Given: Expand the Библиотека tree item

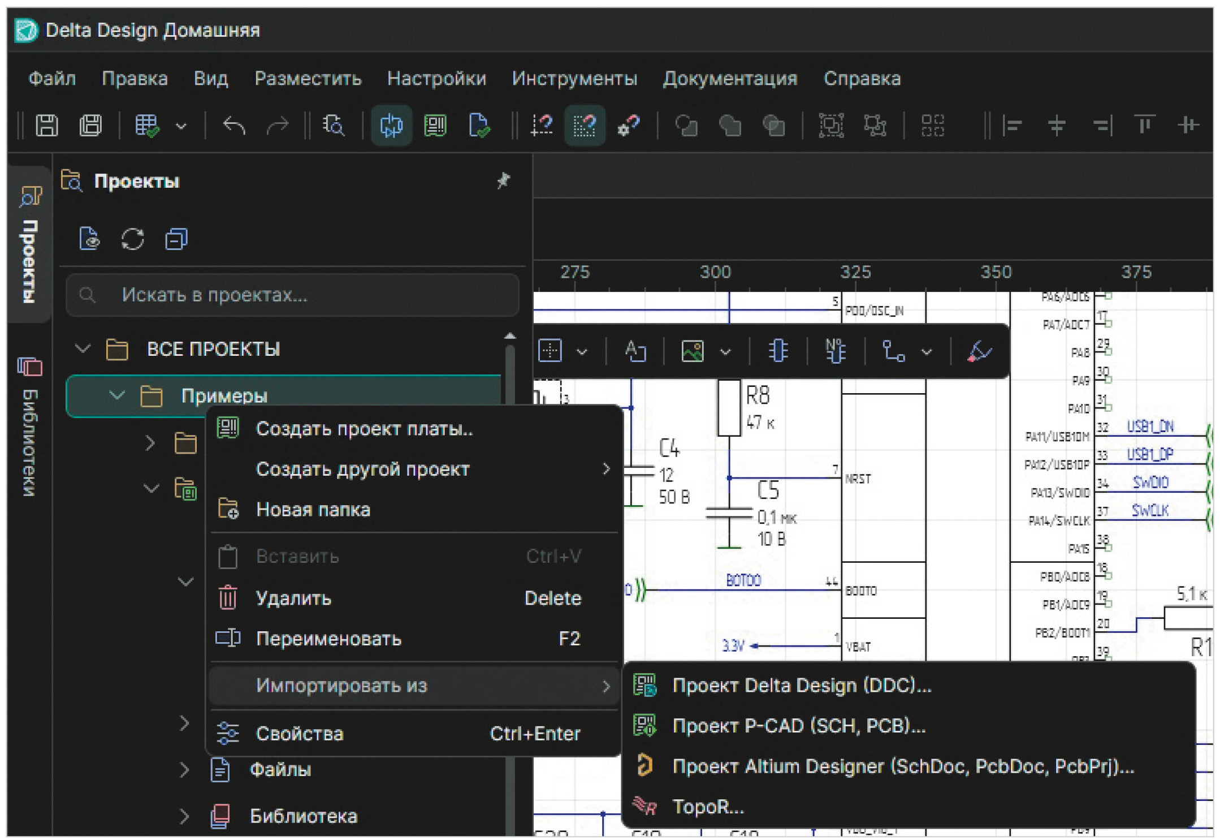Looking at the screenshot, I should 184,815.
